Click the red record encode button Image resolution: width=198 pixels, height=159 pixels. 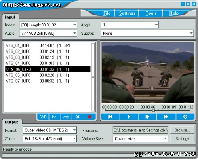click(x=90, y=117)
